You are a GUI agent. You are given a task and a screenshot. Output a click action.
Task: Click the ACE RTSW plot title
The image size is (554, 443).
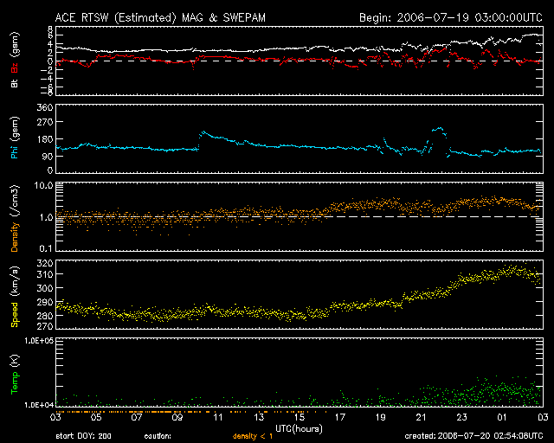point(171,16)
